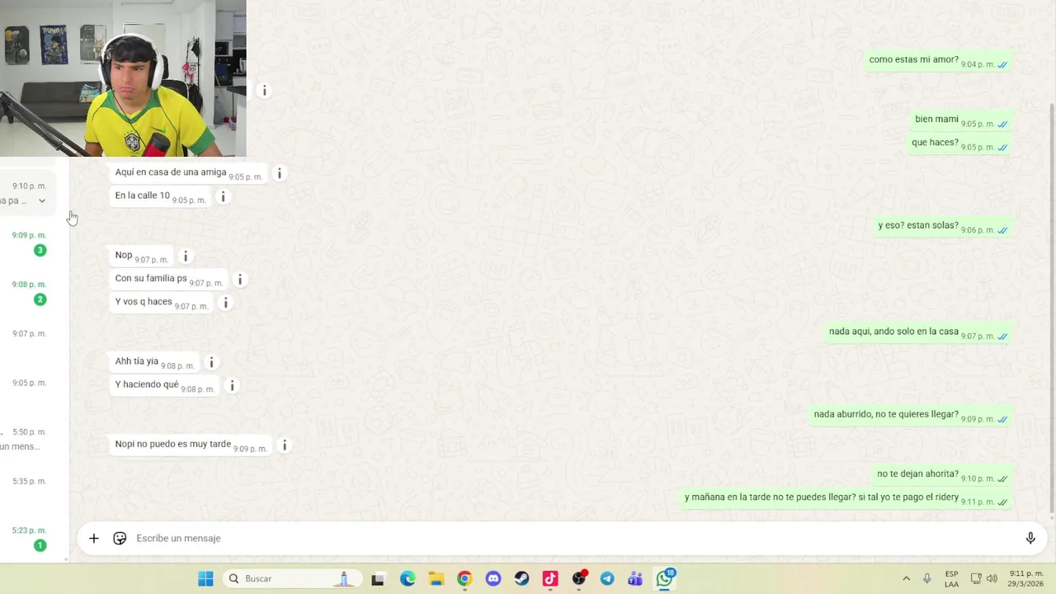Open Steam from the taskbar

point(521,578)
